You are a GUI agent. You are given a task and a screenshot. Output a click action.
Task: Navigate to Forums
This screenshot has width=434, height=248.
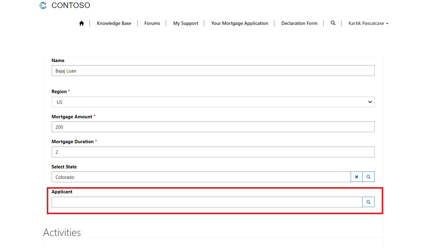(x=152, y=23)
